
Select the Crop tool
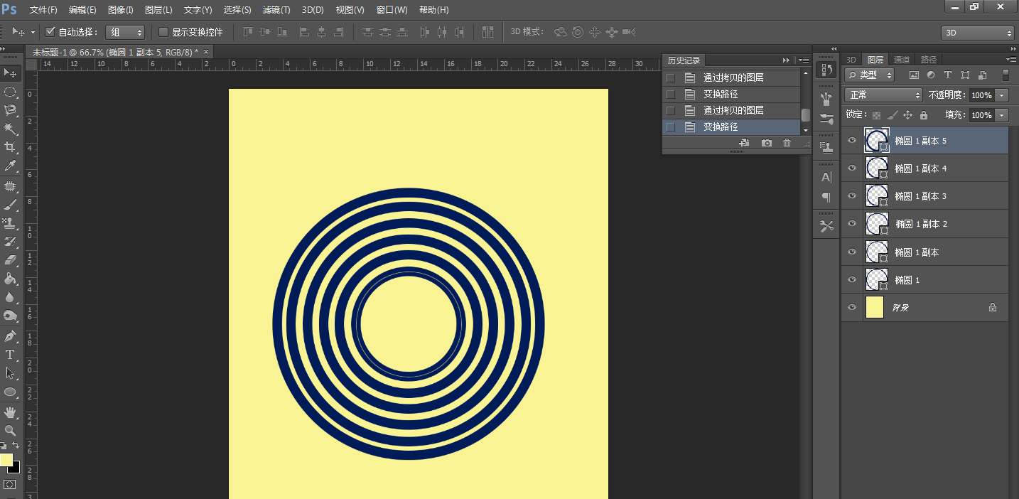tap(11, 147)
